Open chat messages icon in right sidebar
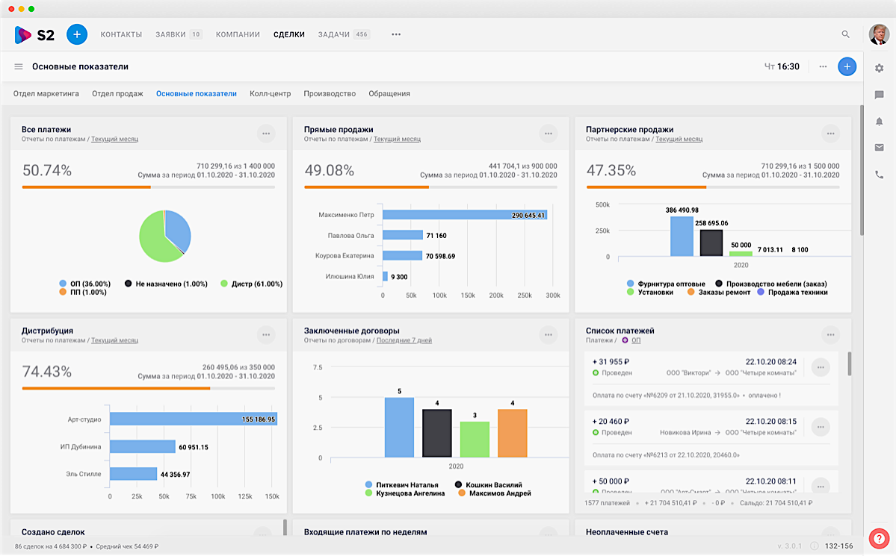Image resolution: width=896 pixels, height=556 pixels. 879,95
